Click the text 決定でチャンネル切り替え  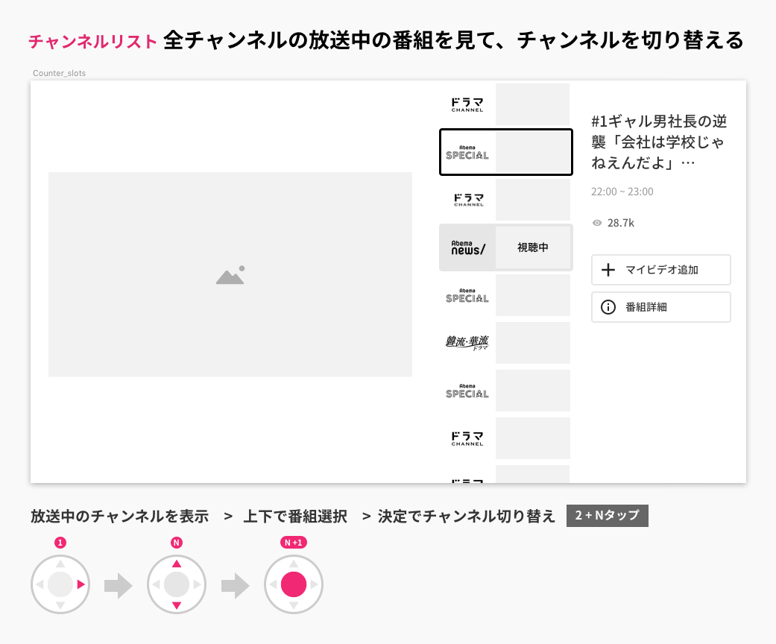[466, 517]
